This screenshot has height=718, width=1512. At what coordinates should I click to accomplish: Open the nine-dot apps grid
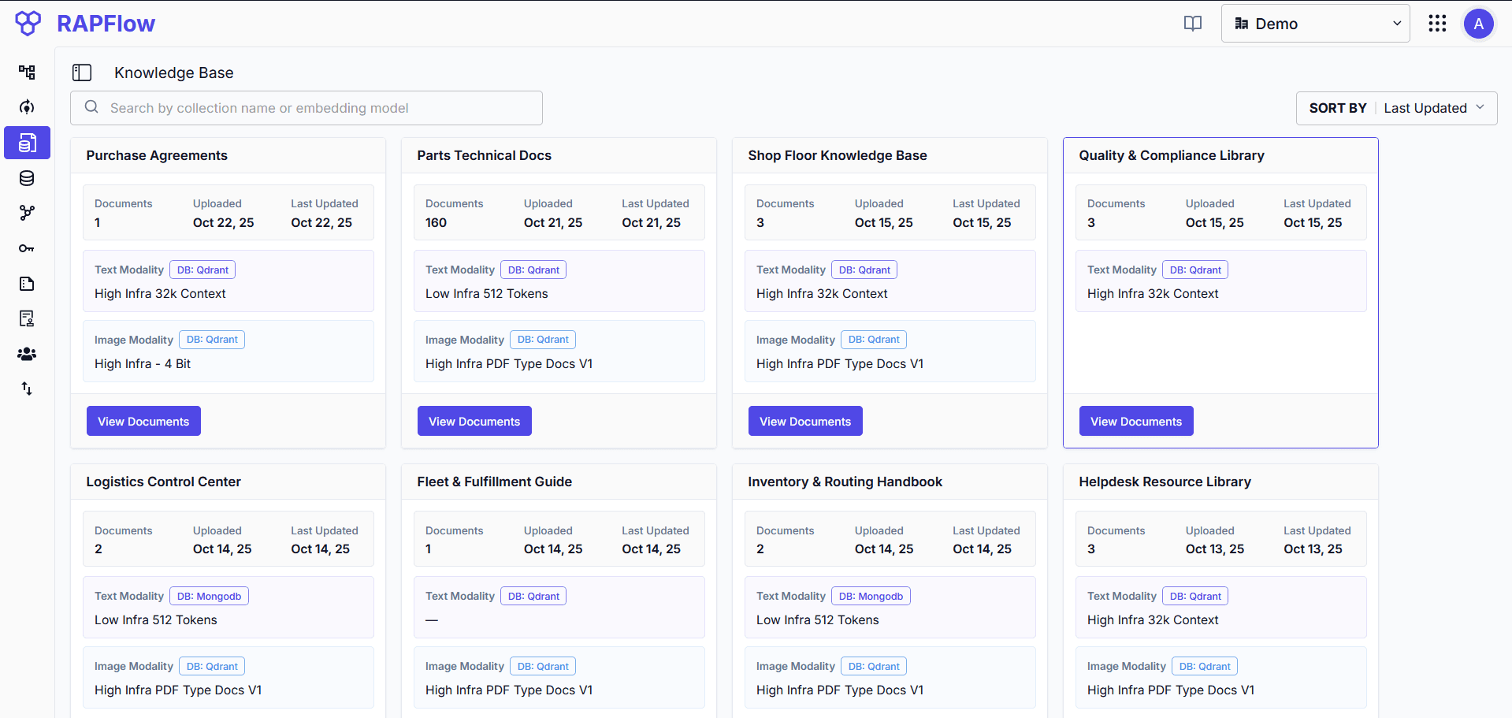1437,24
